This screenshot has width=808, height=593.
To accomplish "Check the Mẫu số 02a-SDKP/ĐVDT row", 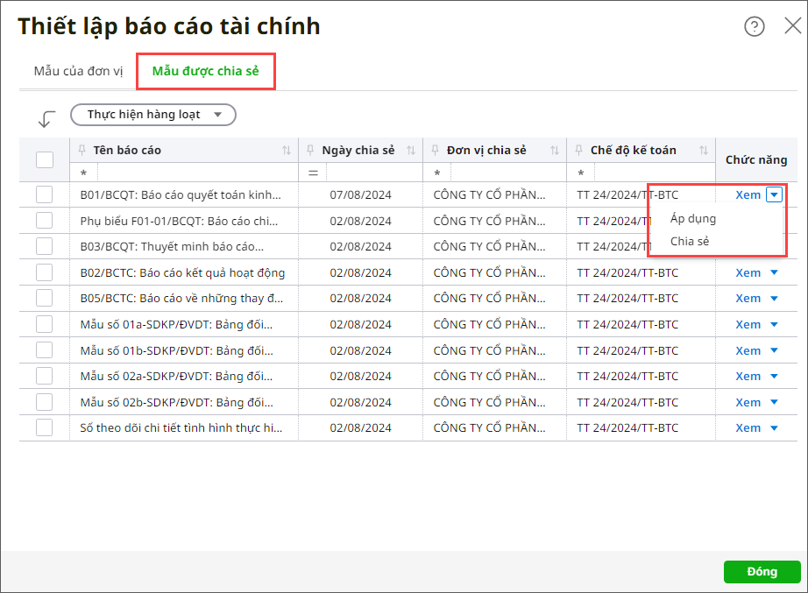I will 45,376.
